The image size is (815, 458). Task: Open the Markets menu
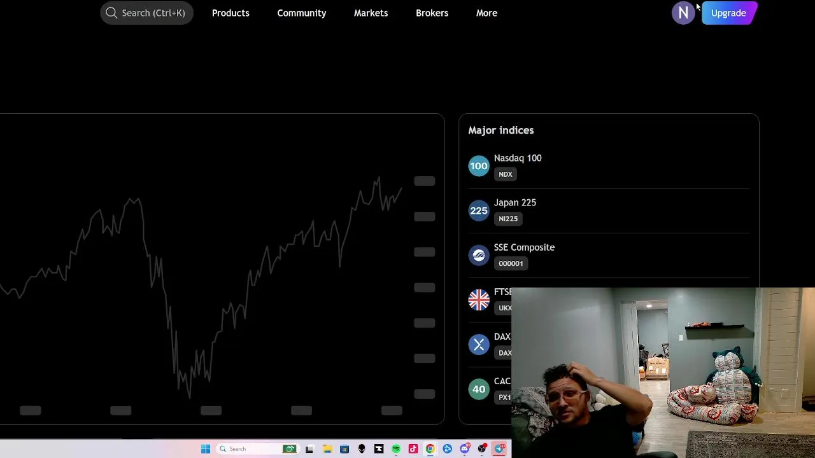(x=371, y=13)
